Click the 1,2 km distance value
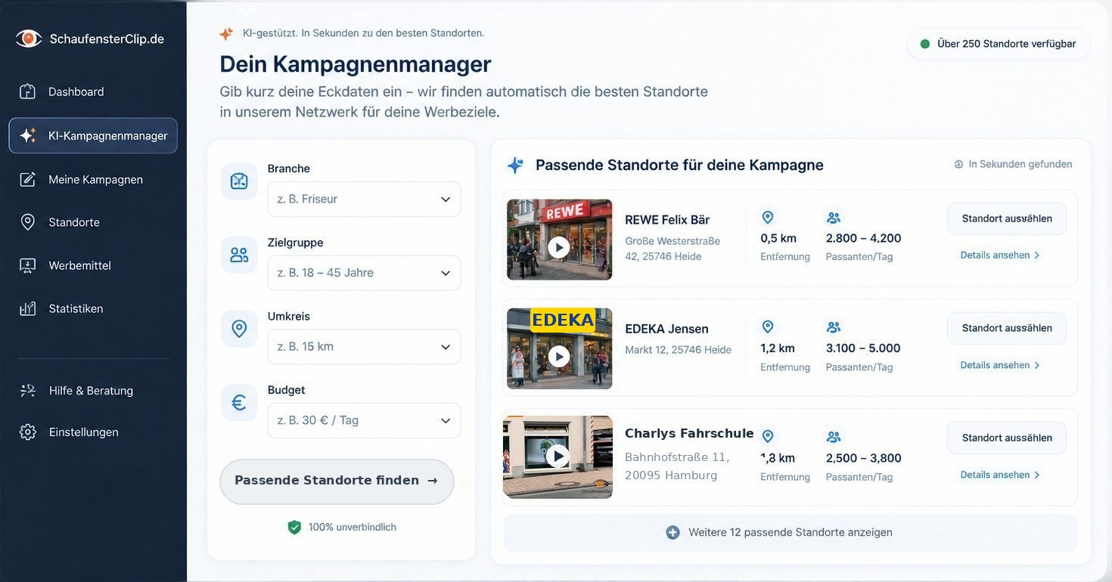This screenshot has width=1112, height=582. pos(778,348)
